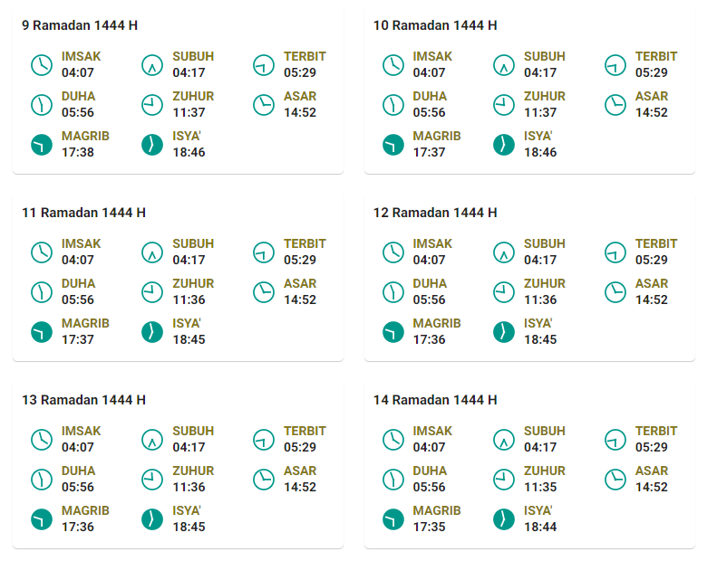This screenshot has height=561, width=707.
Task: Select the ISYA' label in 11 Ramadan card
Action: pyautogui.click(x=187, y=323)
